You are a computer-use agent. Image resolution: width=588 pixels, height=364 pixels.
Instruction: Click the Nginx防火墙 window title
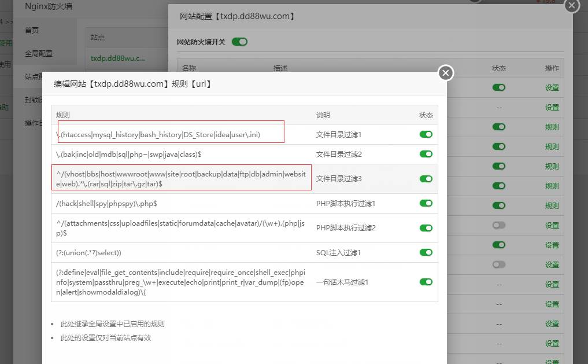click(x=49, y=6)
